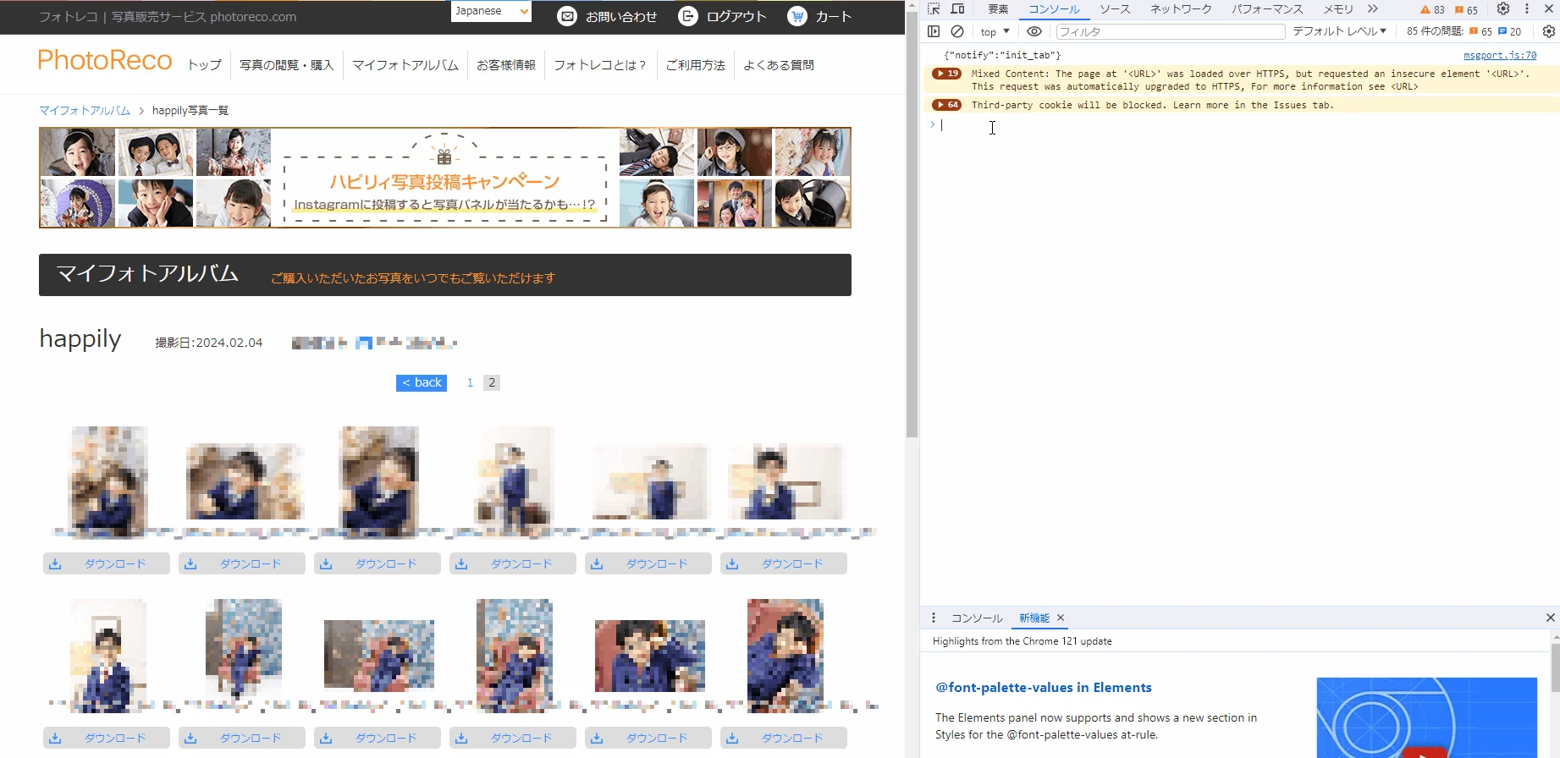1560x758 pixels.
Task: Click the first photo thumbnail in the first row
Action: [x=107, y=482]
